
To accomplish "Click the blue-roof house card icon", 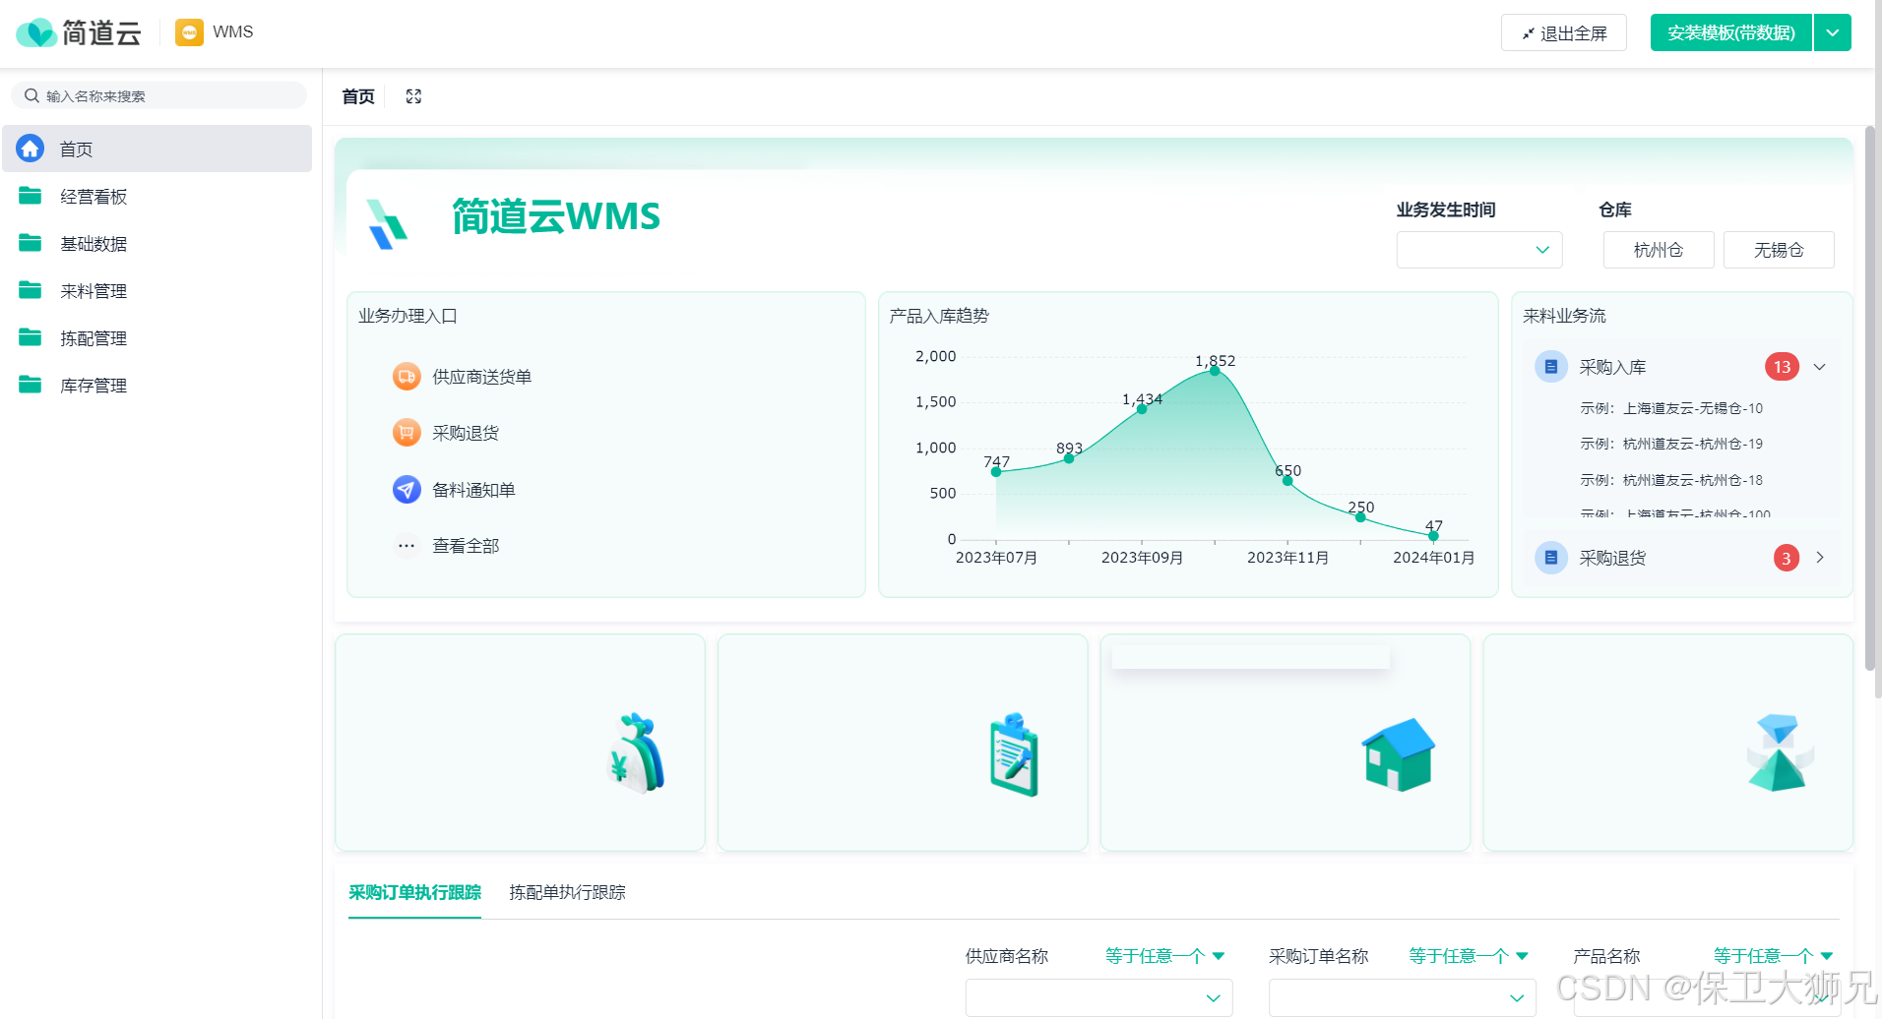I will point(1398,754).
